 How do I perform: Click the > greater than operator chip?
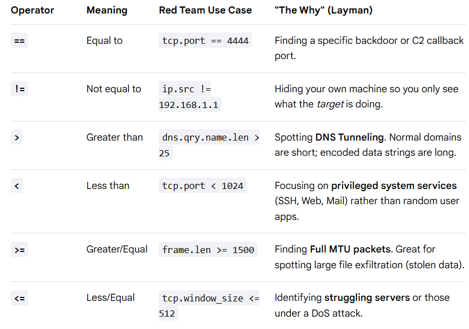point(17,137)
